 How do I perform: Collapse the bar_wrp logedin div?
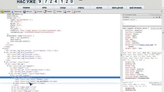click(8, 66)
